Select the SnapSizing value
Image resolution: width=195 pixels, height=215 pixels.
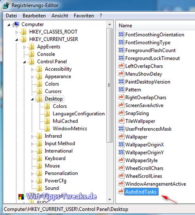coord(137,113)
